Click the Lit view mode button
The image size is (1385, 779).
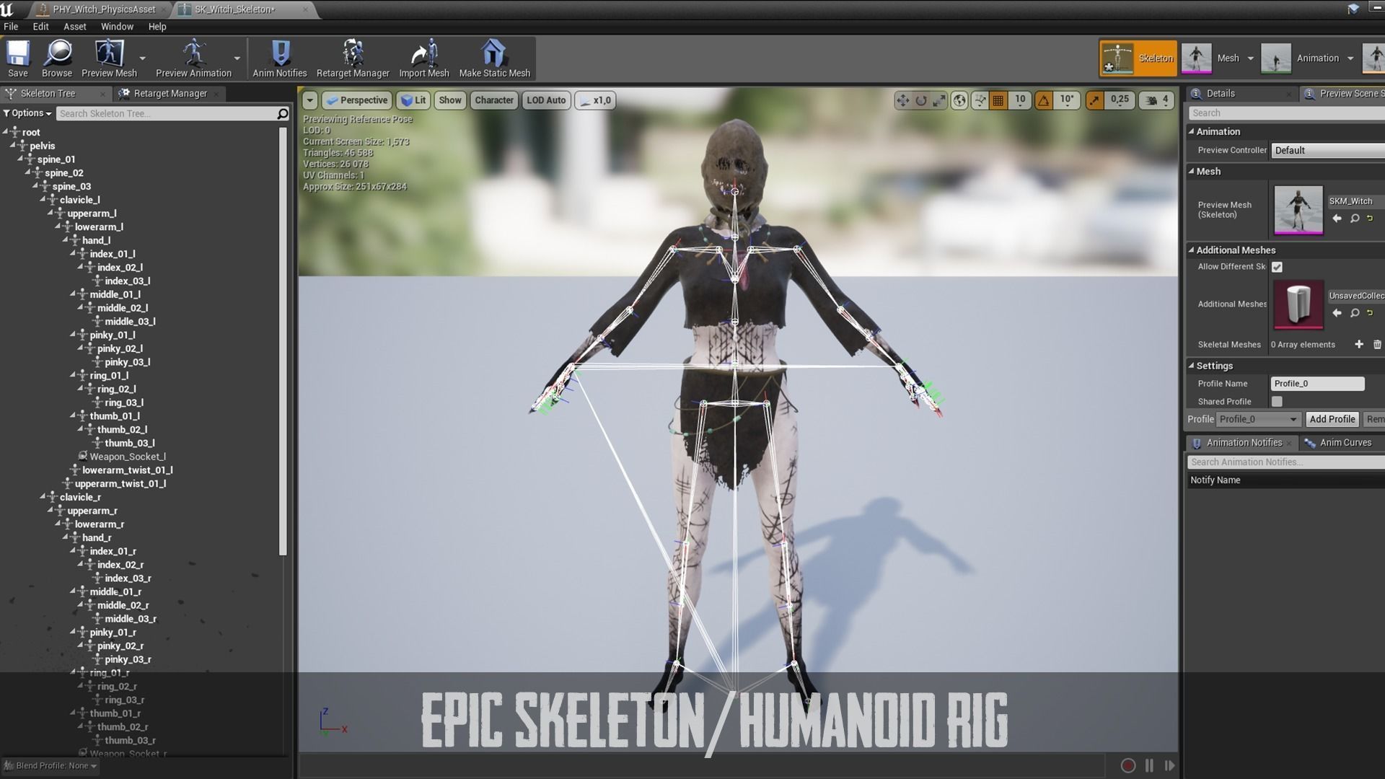[x=413, y=100]
